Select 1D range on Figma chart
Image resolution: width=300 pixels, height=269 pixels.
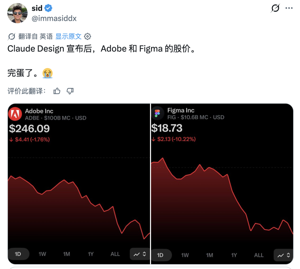(160, 255)
